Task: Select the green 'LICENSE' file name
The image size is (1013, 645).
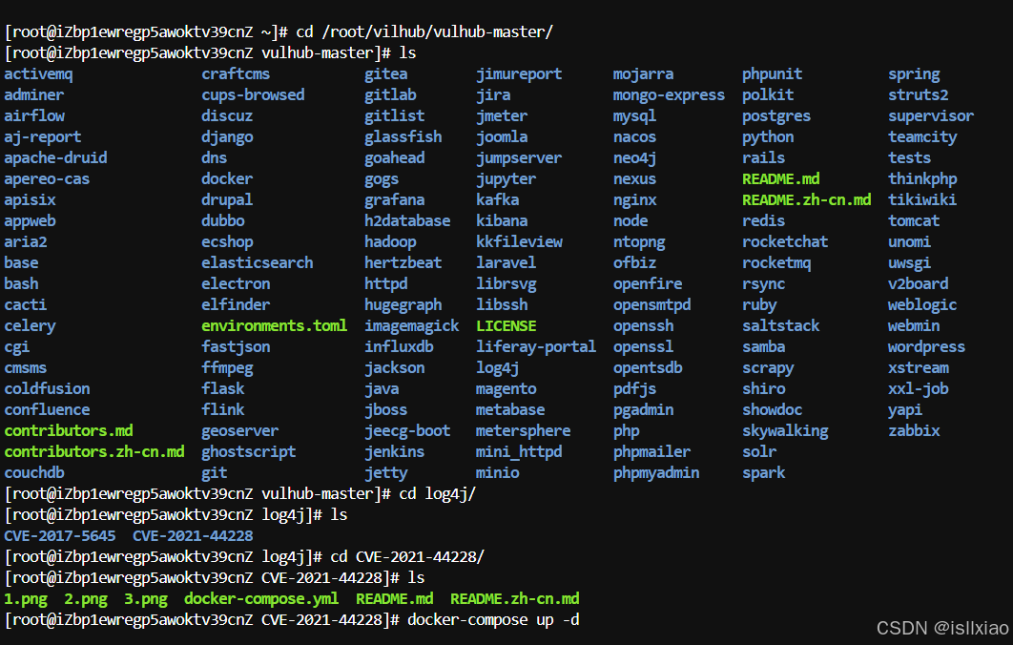Action: point(506,325)
